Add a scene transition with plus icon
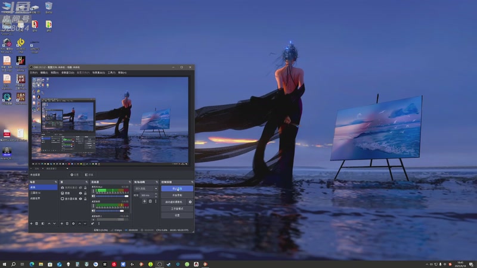Screen dimensions: 477x268 tap(144, 201)
